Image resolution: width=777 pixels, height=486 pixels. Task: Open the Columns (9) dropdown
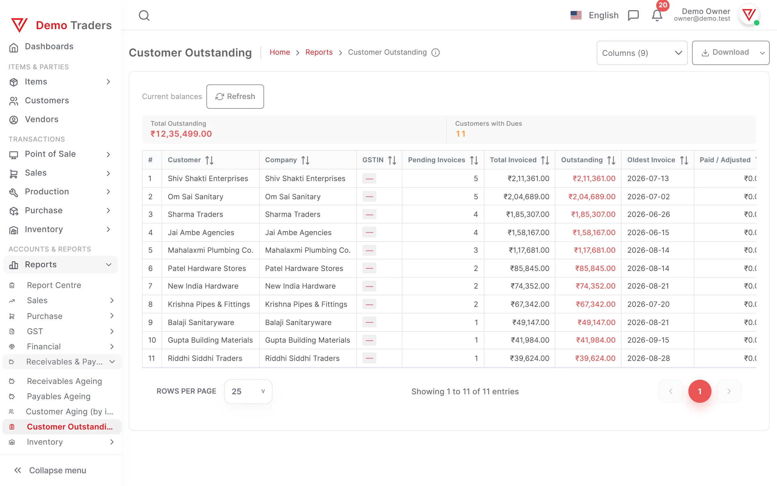[x=642, y=53]
